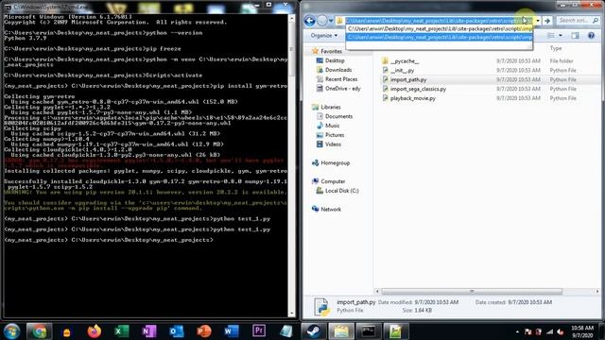Open Videos library
The width and height of the screenshot is (605, 340).
coord(333,144)
